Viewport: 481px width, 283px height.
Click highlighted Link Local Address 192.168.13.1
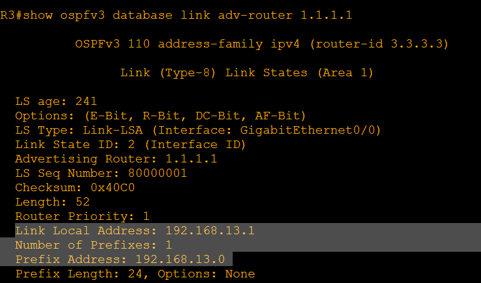pos(134,231)
